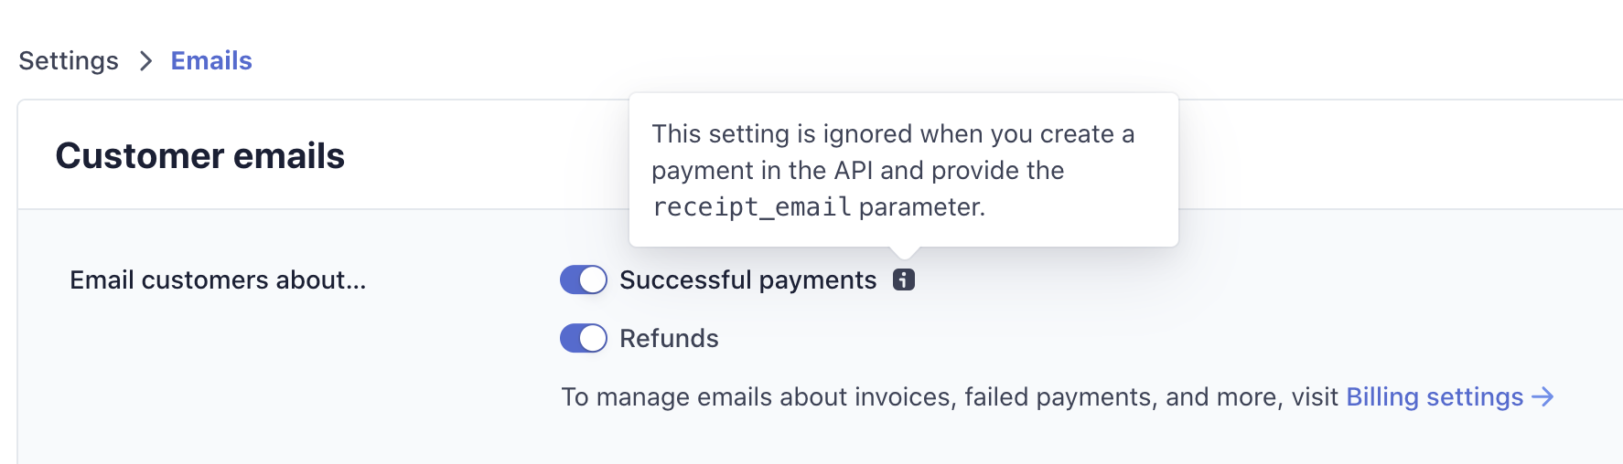Click the breadcrumb chevron after Settings

(x=145, y=61)
